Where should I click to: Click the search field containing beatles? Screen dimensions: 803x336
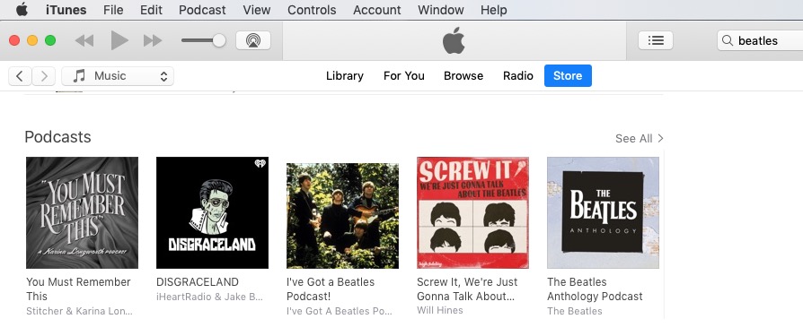760,40
